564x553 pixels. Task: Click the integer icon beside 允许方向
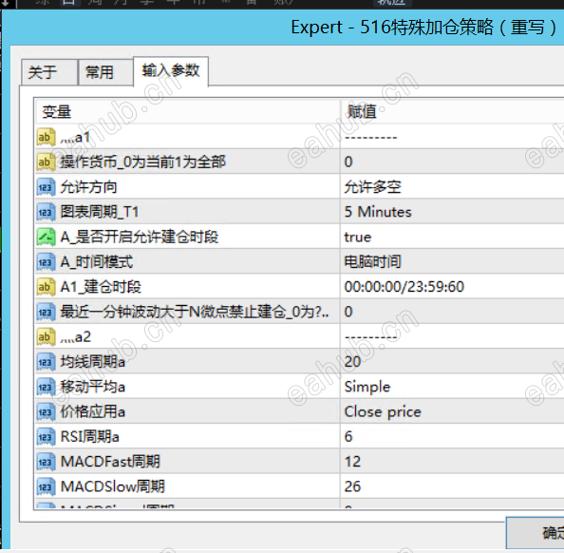[46, 187]
